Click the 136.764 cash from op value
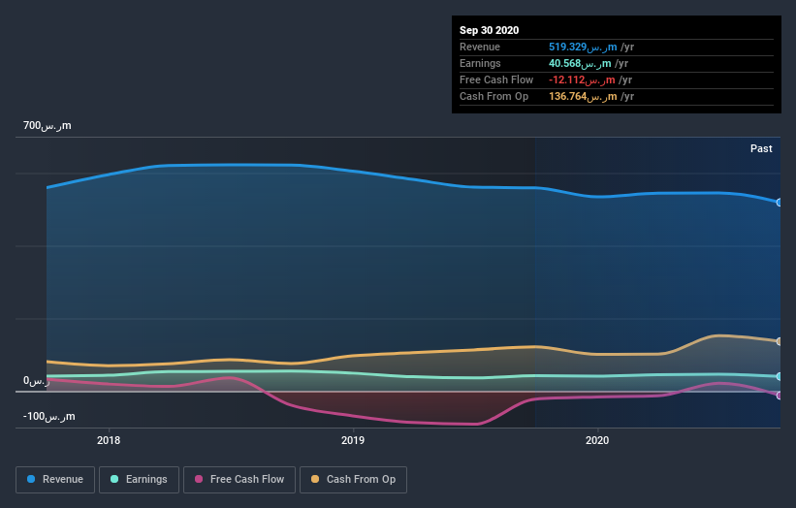This screenshot has height=508, width=796. (583, 96)
